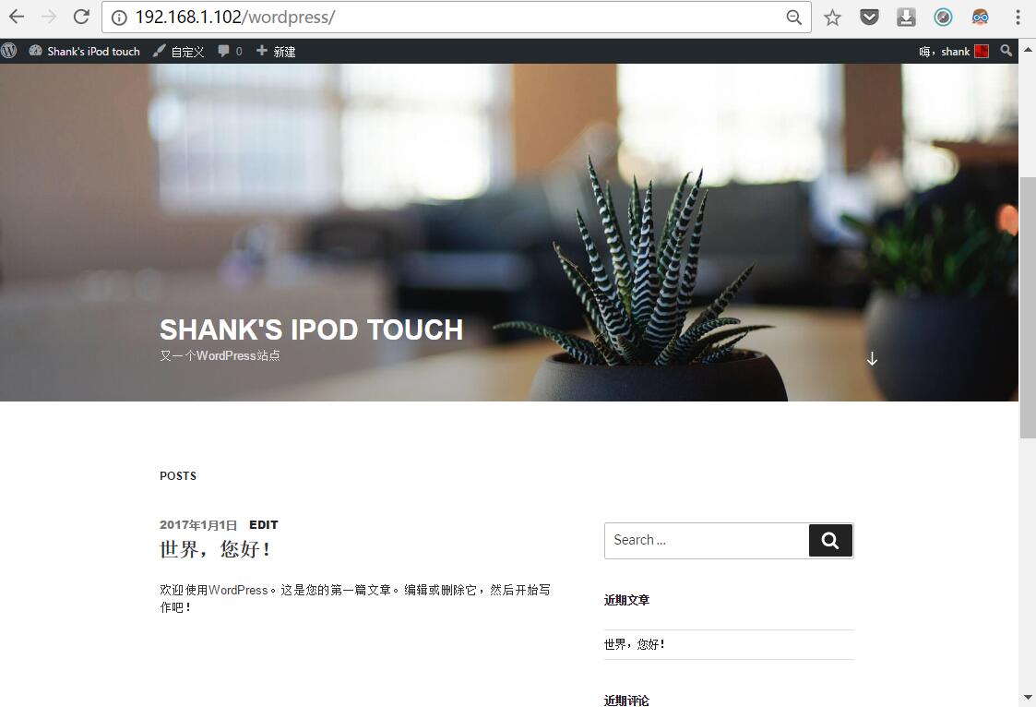Viewport: 1036px width, 707px height.
Task: Open the 2017年1月1日 post date link
Action: tap(198, 524)
